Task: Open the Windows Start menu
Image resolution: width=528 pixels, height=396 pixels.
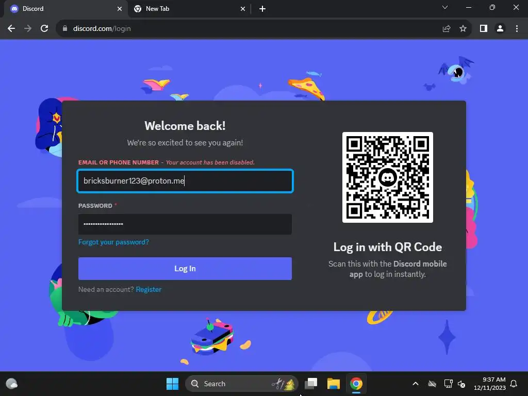Action: (172, 384)
